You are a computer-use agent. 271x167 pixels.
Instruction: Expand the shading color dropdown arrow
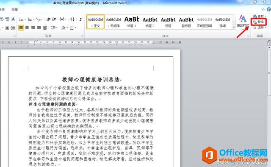pyautogui.click(x=67, y=28)
